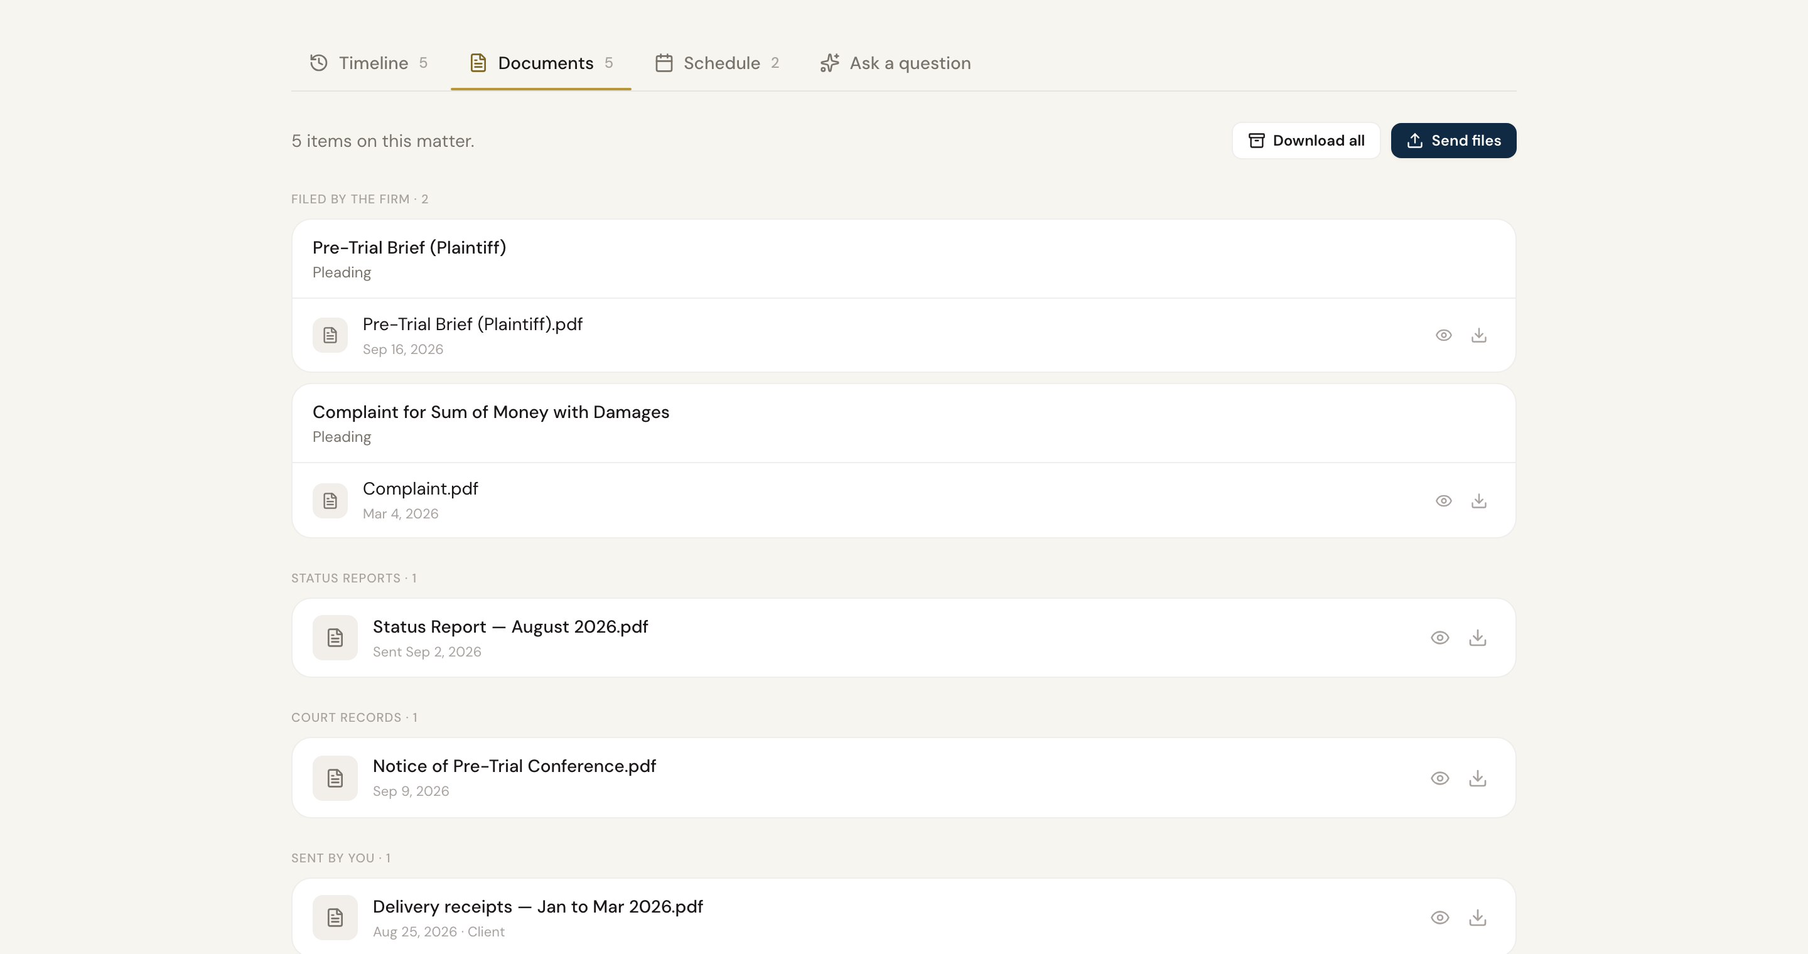This screenshot has height=954, width=1808.
Task: Click file icon beside Notice of Pre-Trial Conference.pdf
Action: (335, 778)
